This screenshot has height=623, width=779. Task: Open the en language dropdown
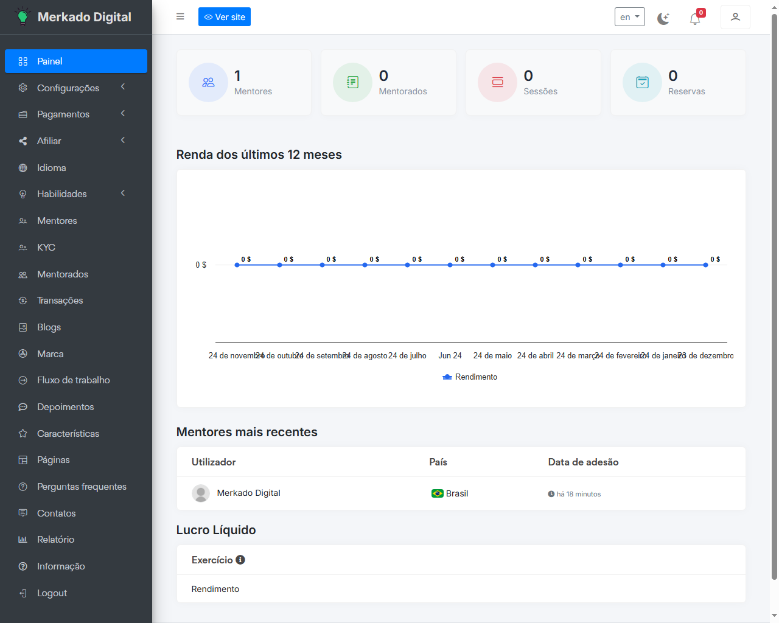pyautogui.click(x=629, y=17)
